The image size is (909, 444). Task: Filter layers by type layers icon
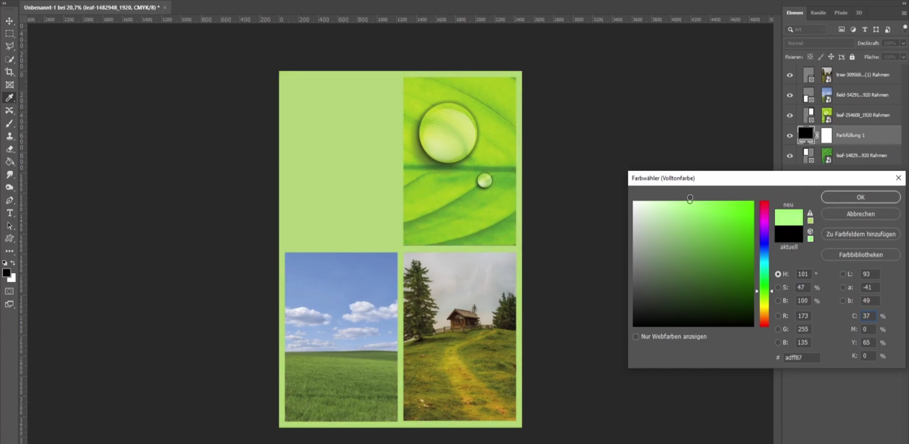click(x=865, y=29)
